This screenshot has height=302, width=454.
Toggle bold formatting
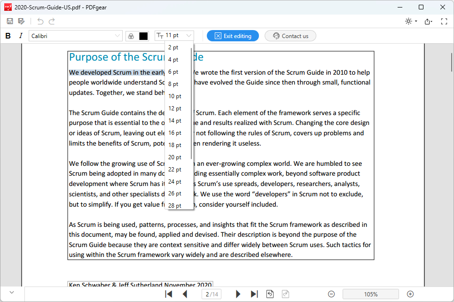8,36
